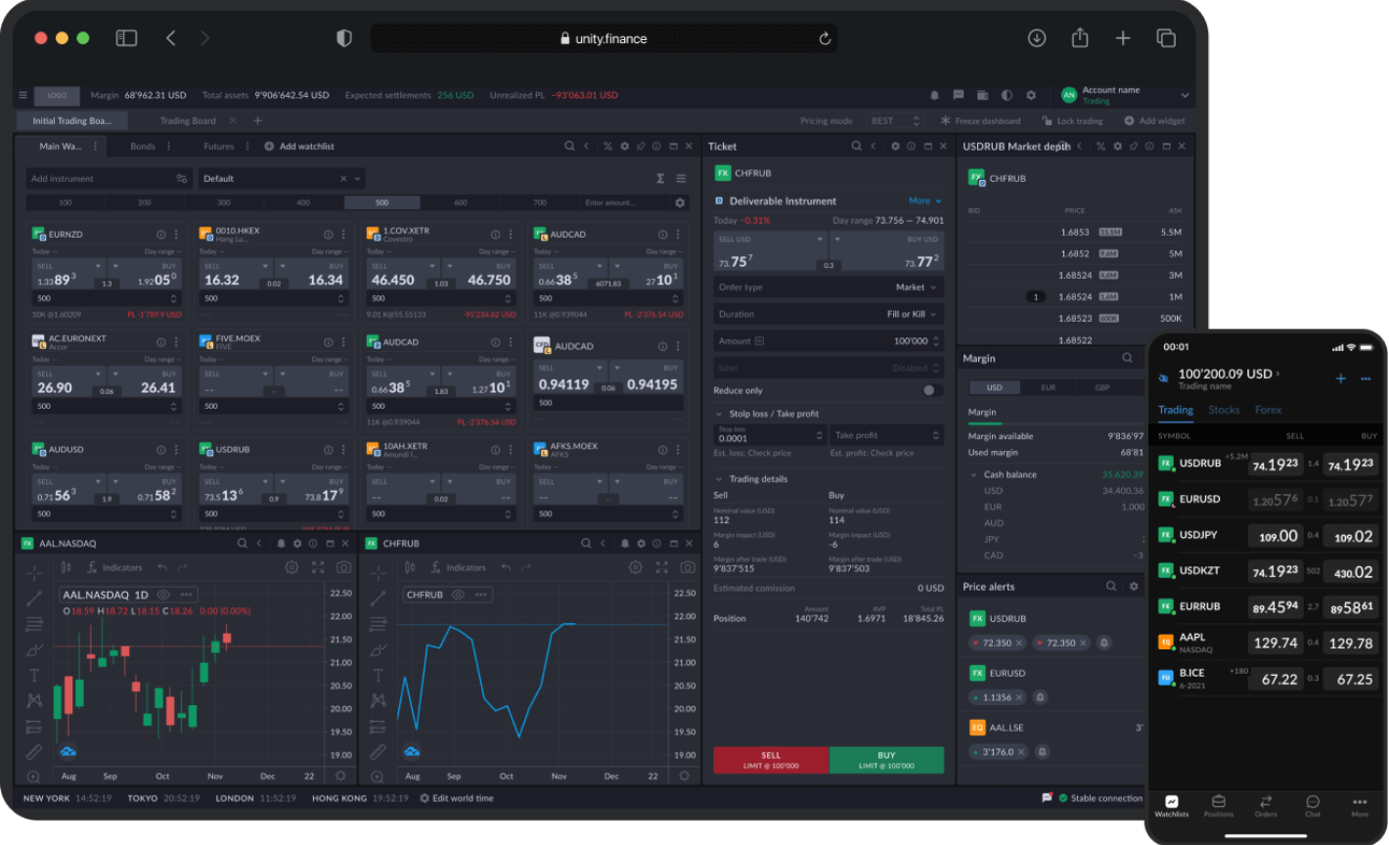Click the theme contrast icon in the header
The height and width of the screenshot is (845, 1389).
coord(1007,95)
